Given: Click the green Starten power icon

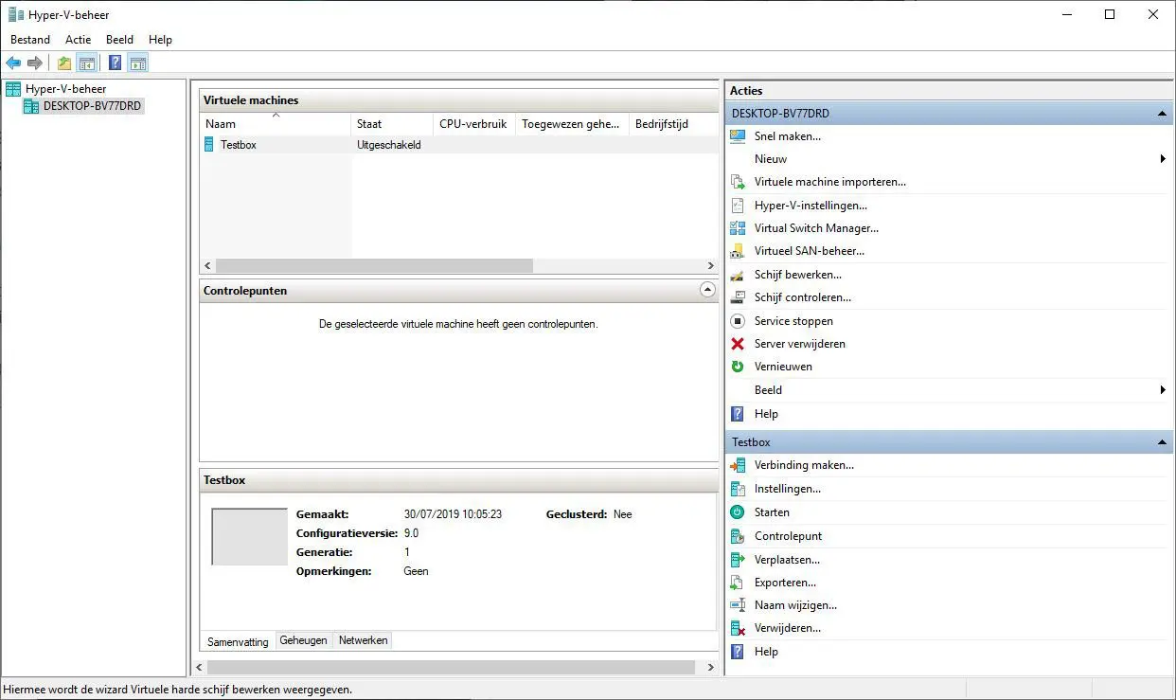Looking at the screenshot, I should 738,512.
